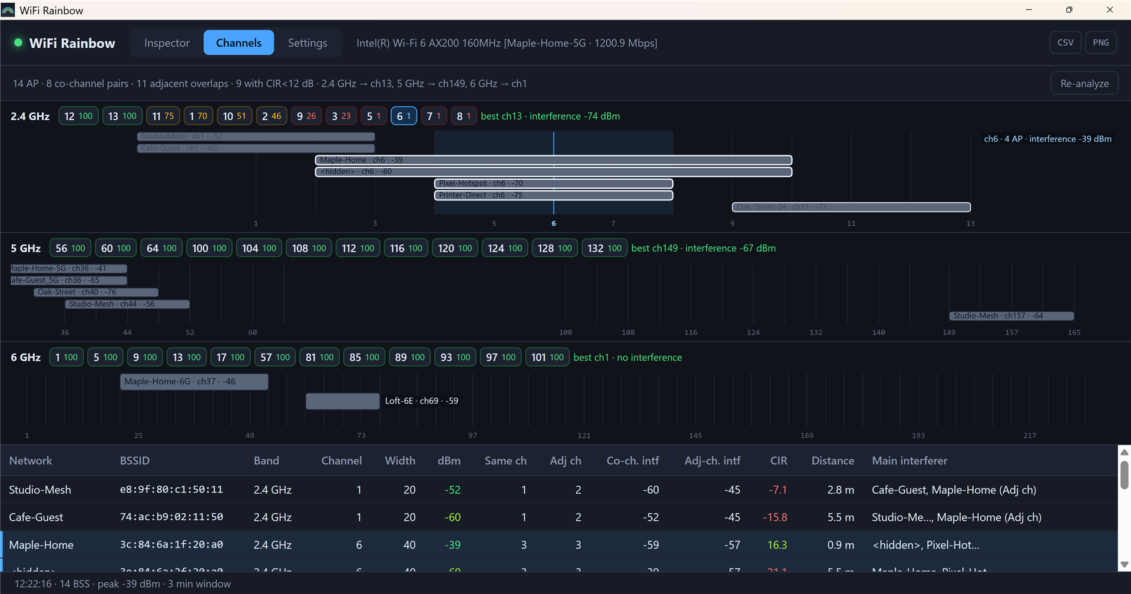Select 5 GHz channel chip 56
The width and height of the screenshot is (1131, 594).
click(70, 248)
